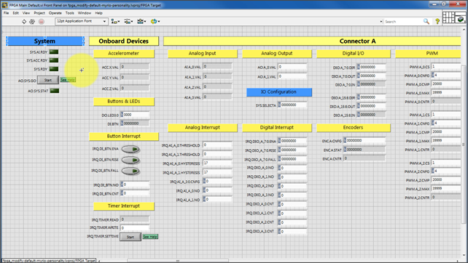
Task: Click the IRQ.AI_A_0.THRESHOLD input field
Action: click(x=217, y=145)
